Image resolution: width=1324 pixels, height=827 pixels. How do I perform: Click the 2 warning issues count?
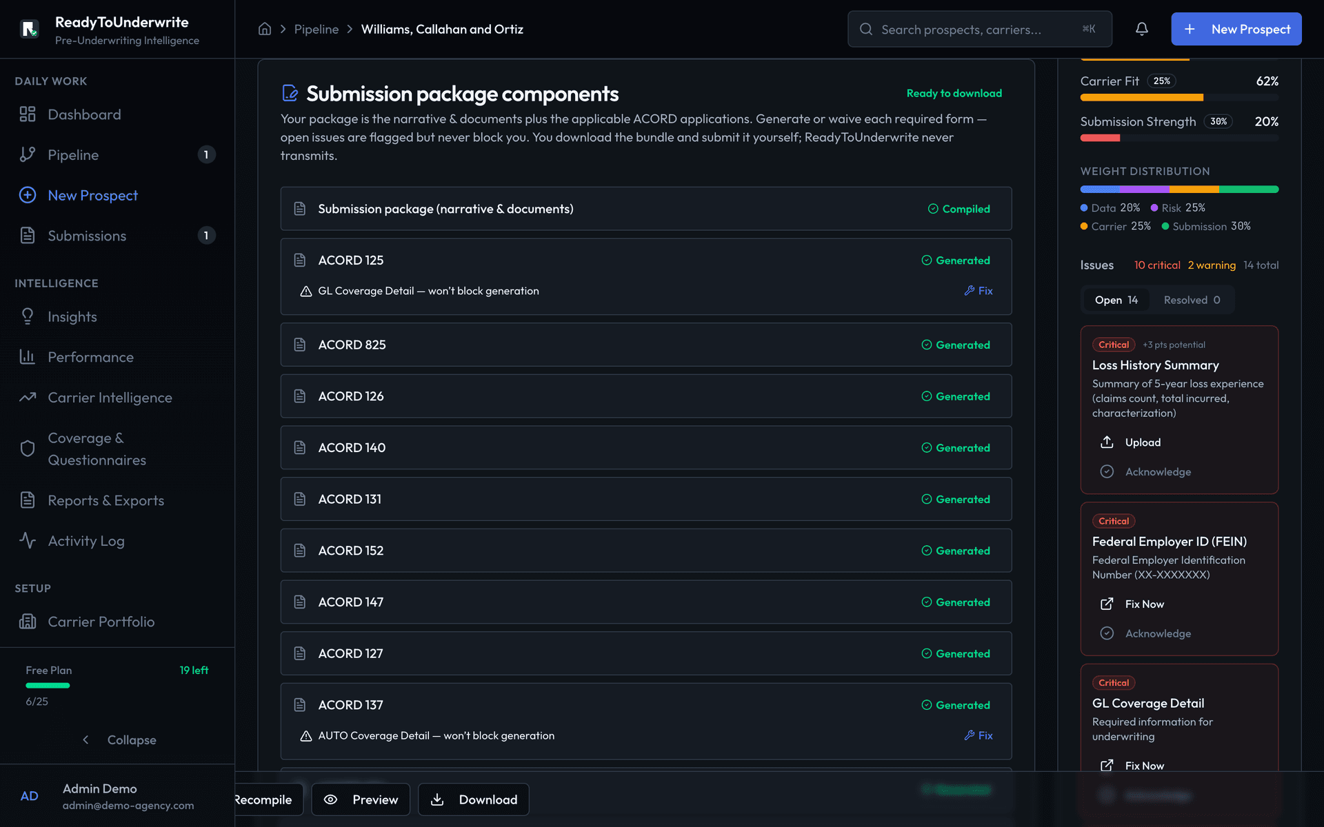[x=1212, y=265]
